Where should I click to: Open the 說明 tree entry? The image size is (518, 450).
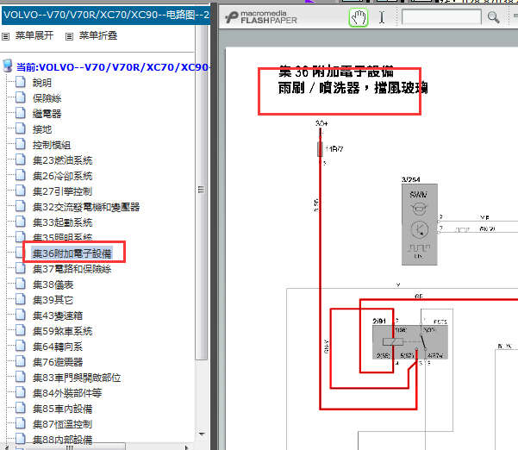coord(42,83)
